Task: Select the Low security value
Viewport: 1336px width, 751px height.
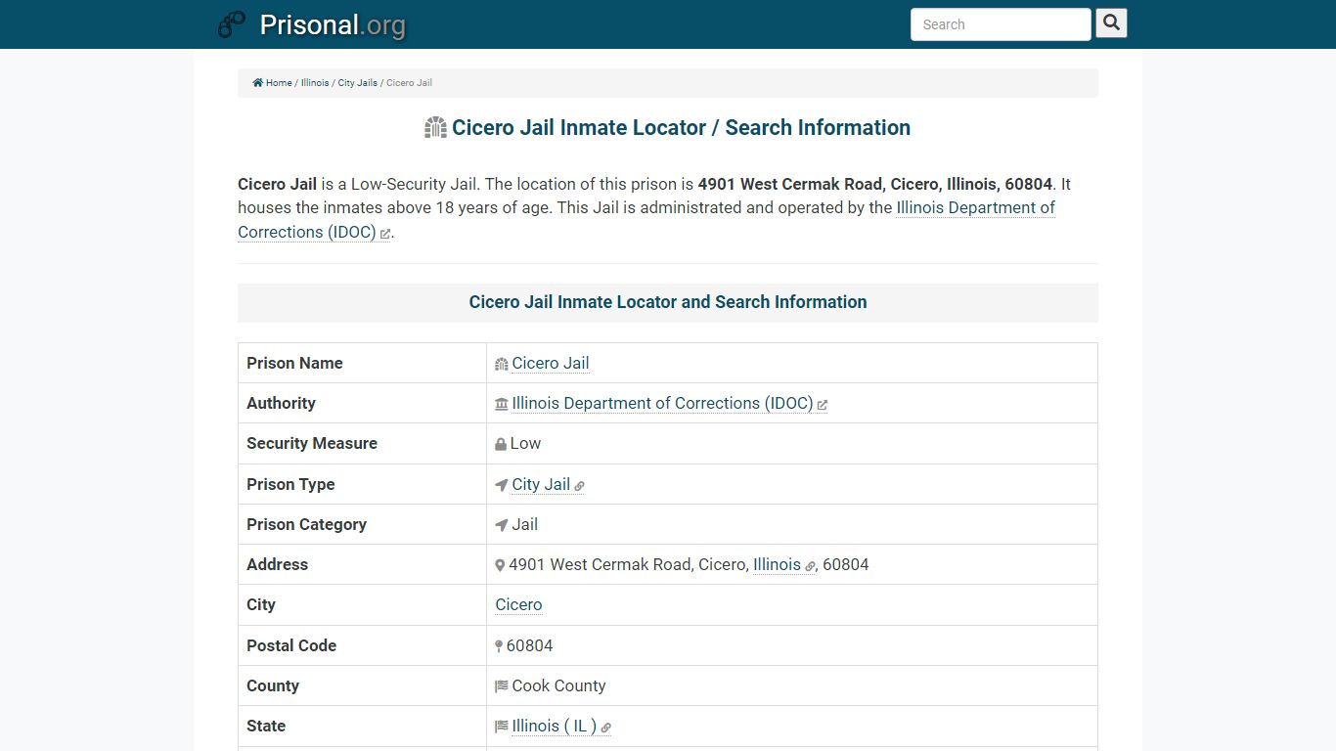Action: click(x=525, y=443)
